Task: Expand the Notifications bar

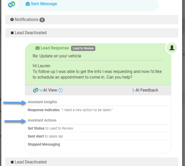Action: point(92,20)
